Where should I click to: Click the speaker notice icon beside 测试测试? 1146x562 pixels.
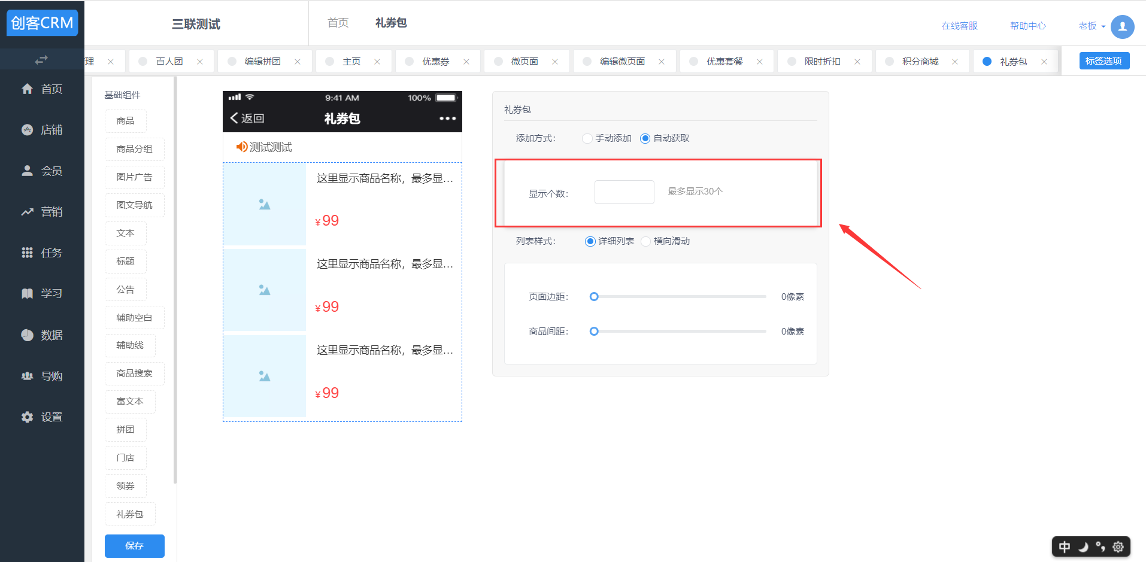(241, 147)
